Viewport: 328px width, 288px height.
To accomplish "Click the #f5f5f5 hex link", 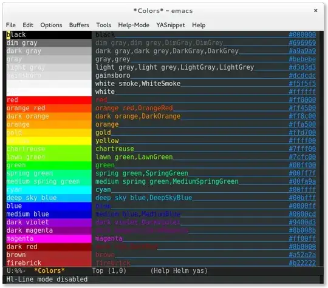I will [302, 83].
